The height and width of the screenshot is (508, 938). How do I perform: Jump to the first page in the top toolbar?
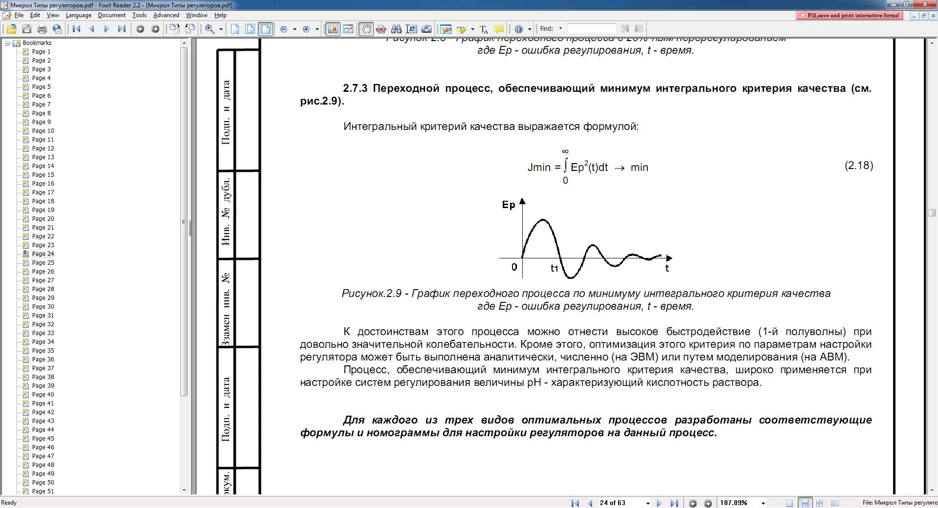(x=77, y=29)
